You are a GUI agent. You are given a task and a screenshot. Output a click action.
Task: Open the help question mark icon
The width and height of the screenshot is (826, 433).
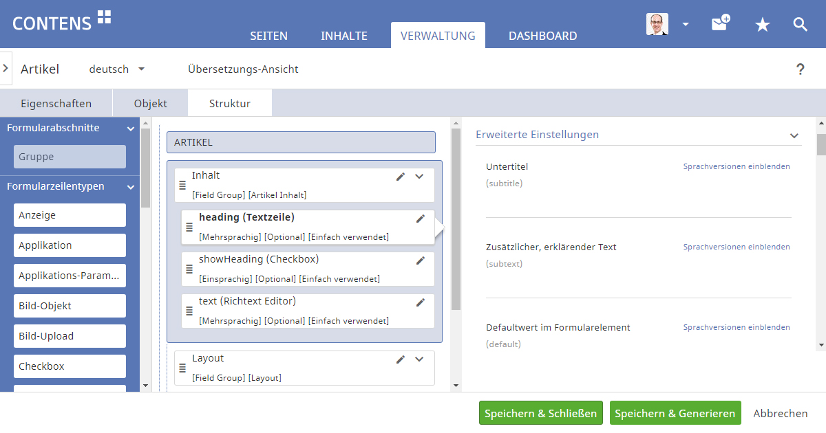click(x=801, y=69)
